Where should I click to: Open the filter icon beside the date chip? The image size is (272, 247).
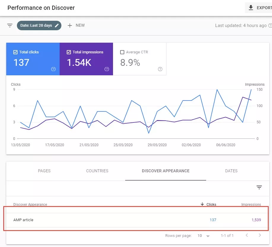pos(10,26)
